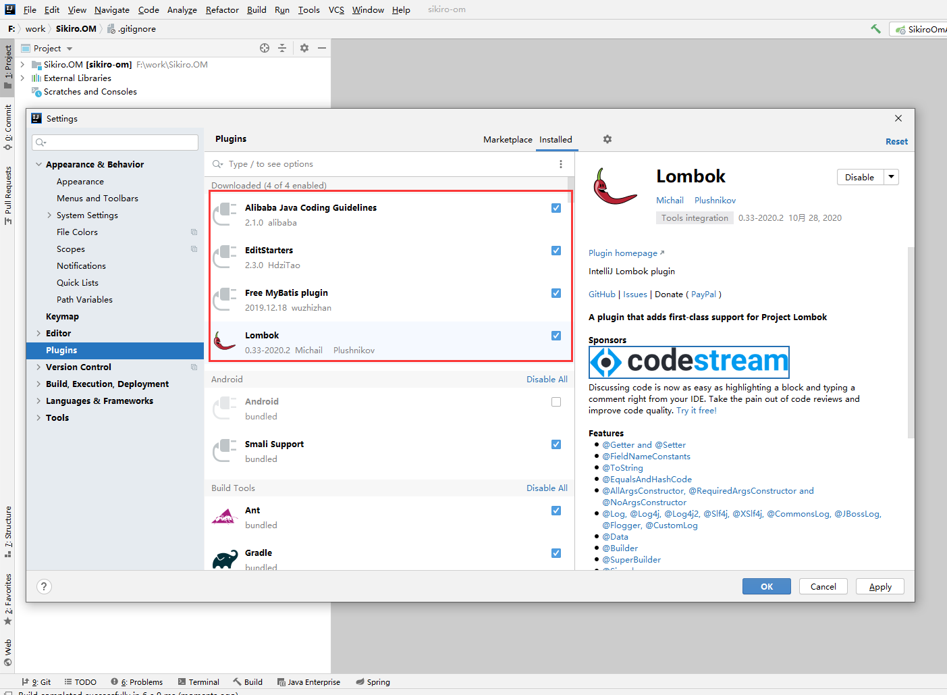Screen dimensions: 947x695
Task: Enable the Android bundled plugin checkbox
Action: 556,402
